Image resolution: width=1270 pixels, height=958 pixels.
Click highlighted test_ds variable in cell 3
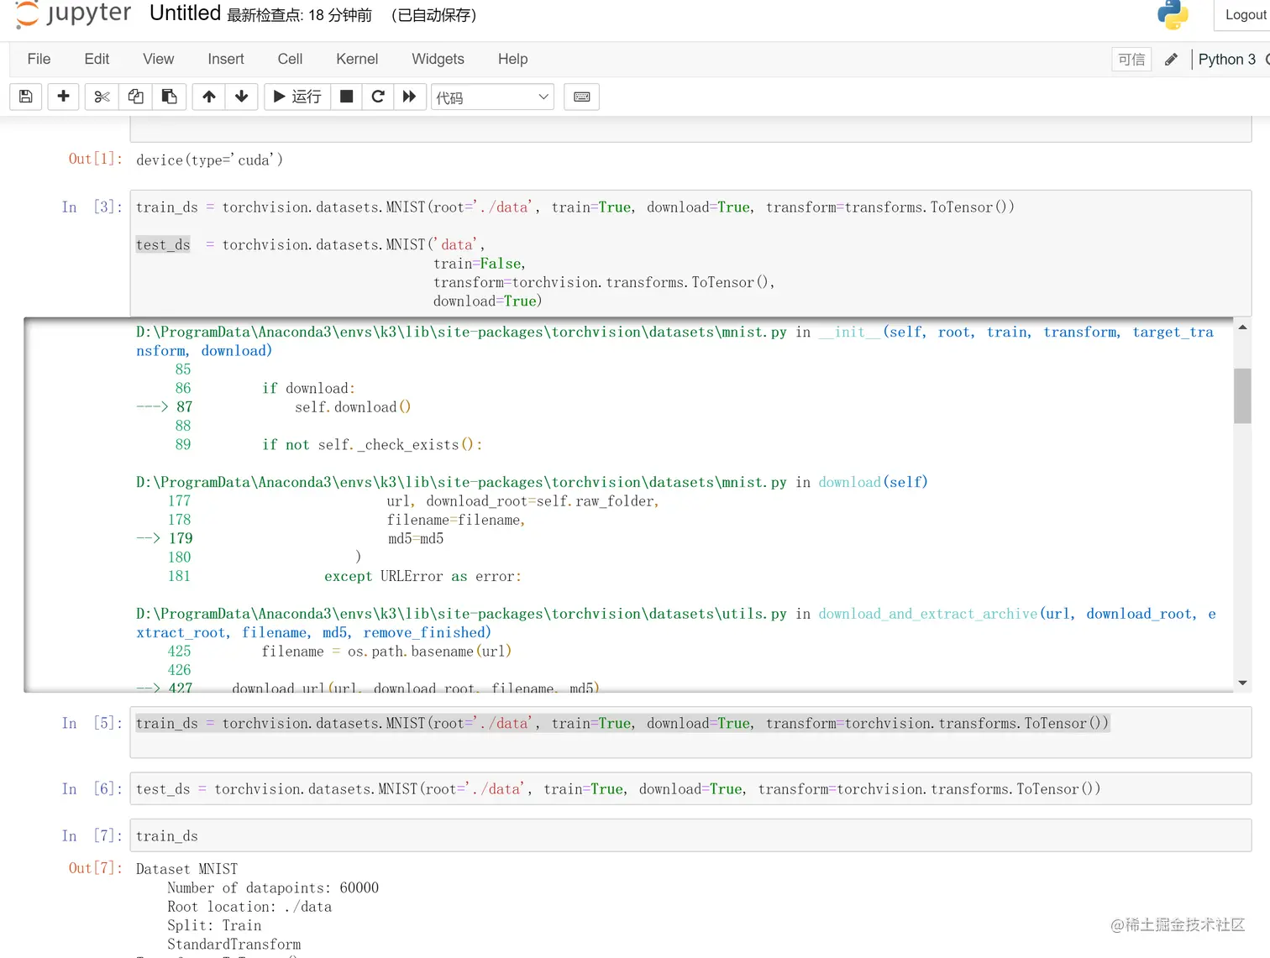click(163, 245)
